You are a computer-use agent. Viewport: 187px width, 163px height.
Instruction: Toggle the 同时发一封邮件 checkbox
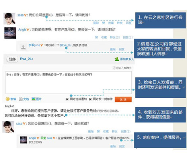90,99
